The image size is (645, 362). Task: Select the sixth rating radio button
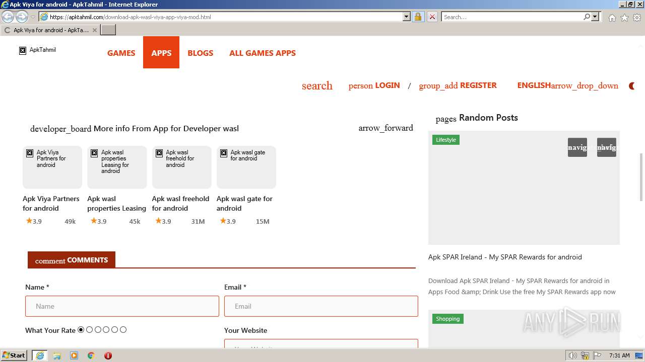pos(123,330)
